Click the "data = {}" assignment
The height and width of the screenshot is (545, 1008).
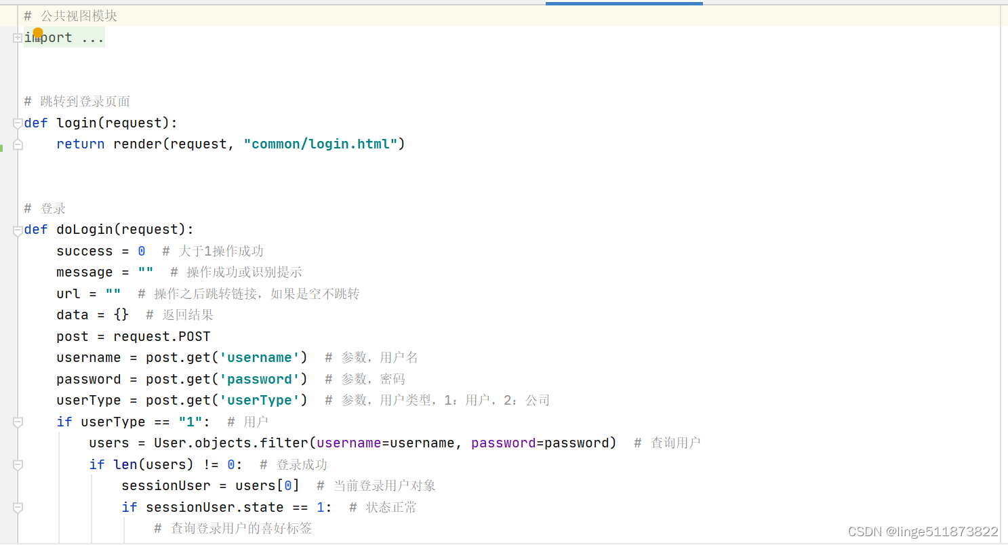93,315
